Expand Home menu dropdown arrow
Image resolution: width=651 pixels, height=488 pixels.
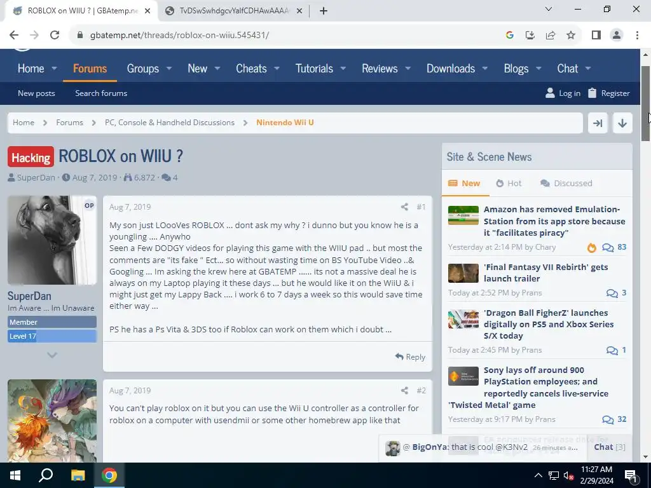54,69
